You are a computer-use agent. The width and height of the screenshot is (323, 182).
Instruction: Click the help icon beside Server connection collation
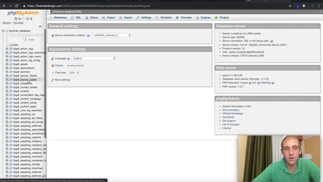(x=88, y=35)
